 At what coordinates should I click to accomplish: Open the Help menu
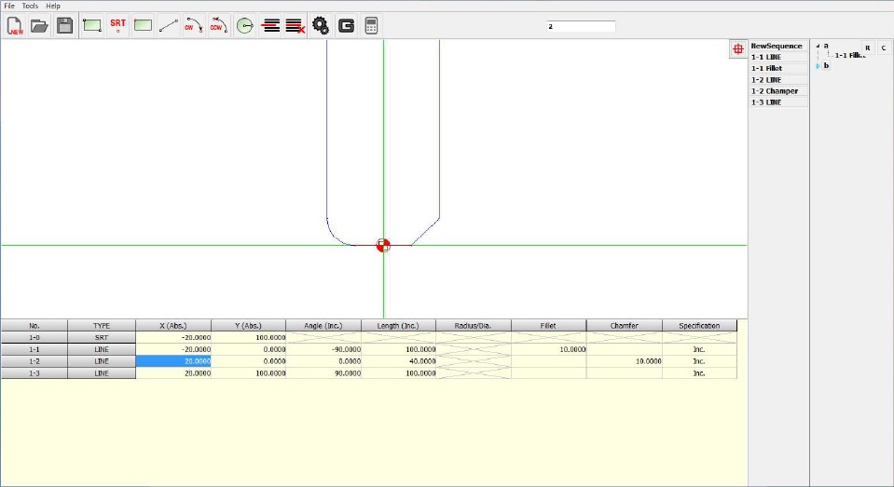coord(53,6)
